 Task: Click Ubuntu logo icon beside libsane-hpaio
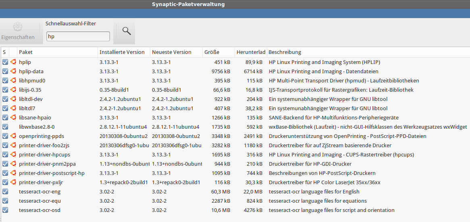pos(13,117)
